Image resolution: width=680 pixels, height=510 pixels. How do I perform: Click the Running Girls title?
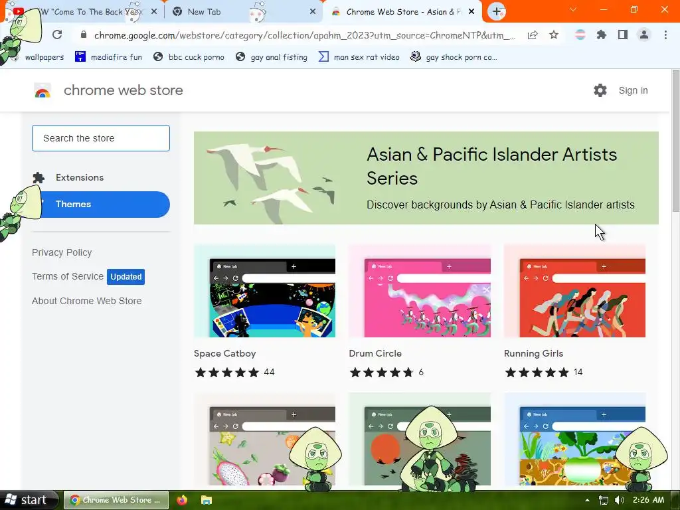533,353
